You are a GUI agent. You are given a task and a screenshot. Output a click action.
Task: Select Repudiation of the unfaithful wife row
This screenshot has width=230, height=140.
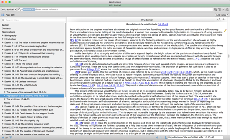(32, 96)
